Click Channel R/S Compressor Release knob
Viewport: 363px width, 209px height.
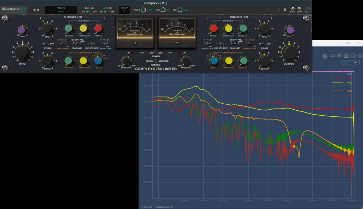(x=243, y=61)
